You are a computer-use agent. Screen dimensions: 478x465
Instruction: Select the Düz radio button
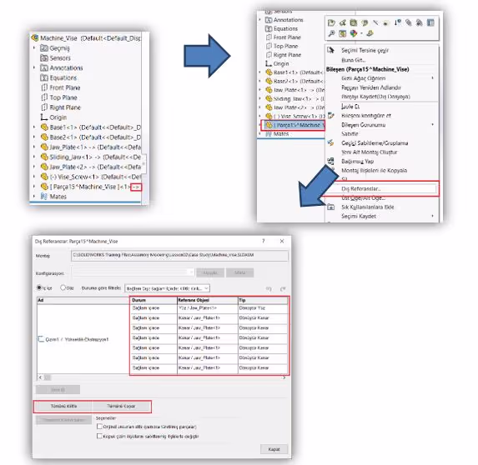point(63,287)
